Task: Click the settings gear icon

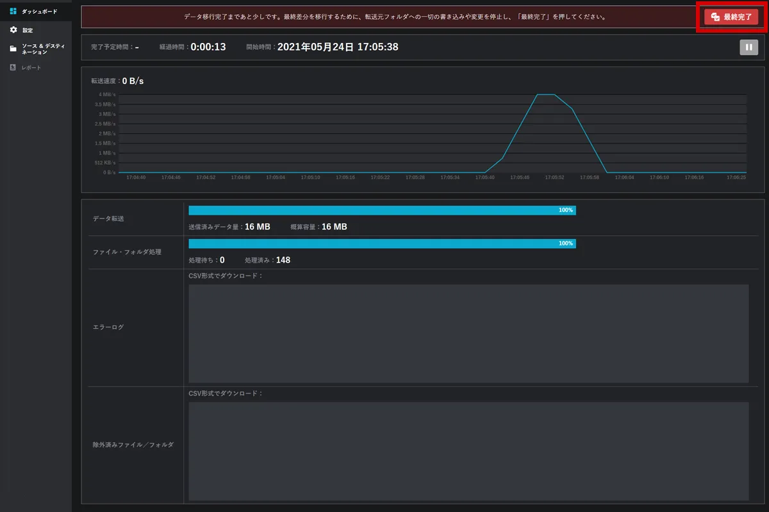Action: [x=13, y=30]
